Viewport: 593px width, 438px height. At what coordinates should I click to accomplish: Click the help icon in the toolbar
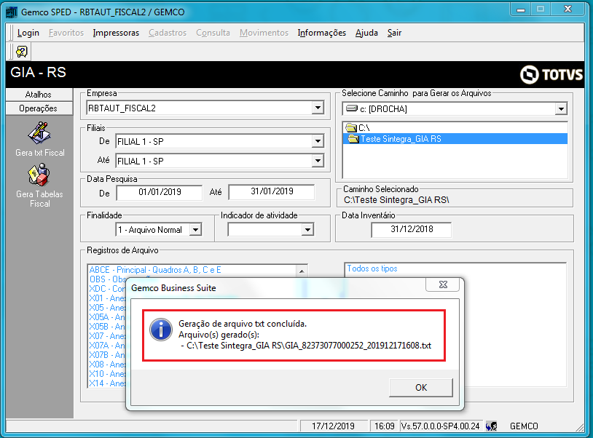pyautogui.click(x=22, y=52)
